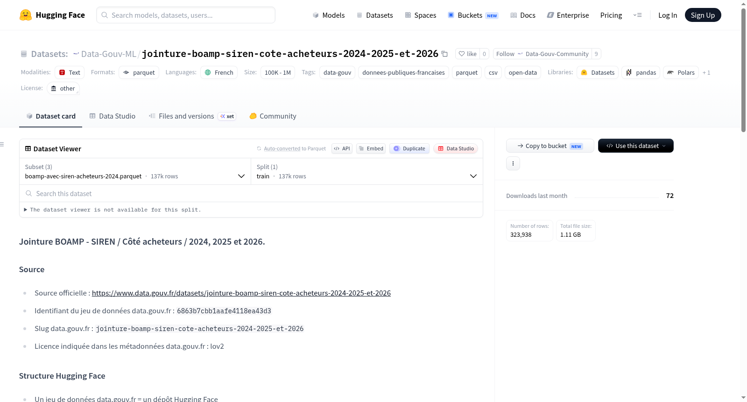Screen dimensions: 747x402
Task: Open the Pricing page link
Action: [611, 15]
